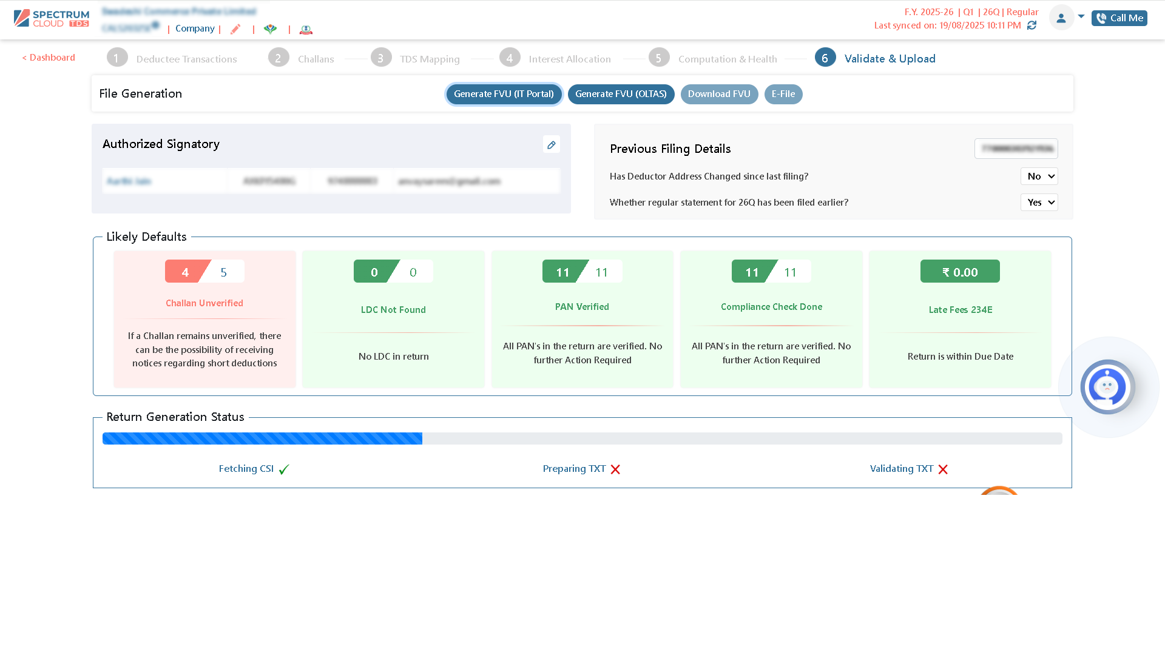Click the red pencil edit deductor icon
This screenshot has width=1165, height=655.
[x=235, y=29]
